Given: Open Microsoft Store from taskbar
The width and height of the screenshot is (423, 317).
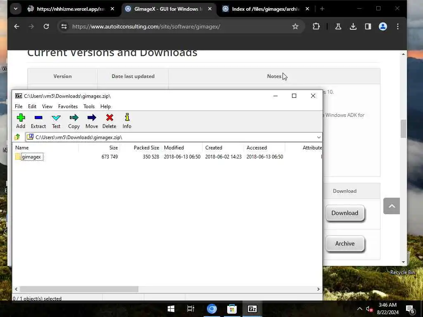Looking at the screenshot, I should click(x=232, y=309).
